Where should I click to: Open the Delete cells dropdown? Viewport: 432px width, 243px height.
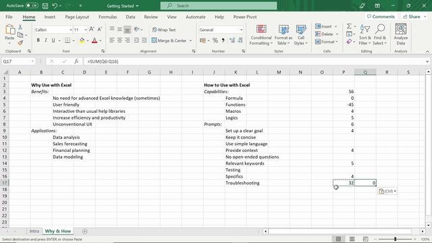tap(337, 34)
